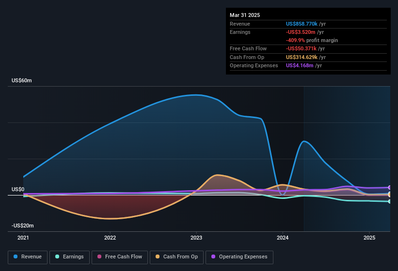Click the US$314.629k cash from op value
The width and height of the screenshot is (398, 271).
[x=302, y=57]
